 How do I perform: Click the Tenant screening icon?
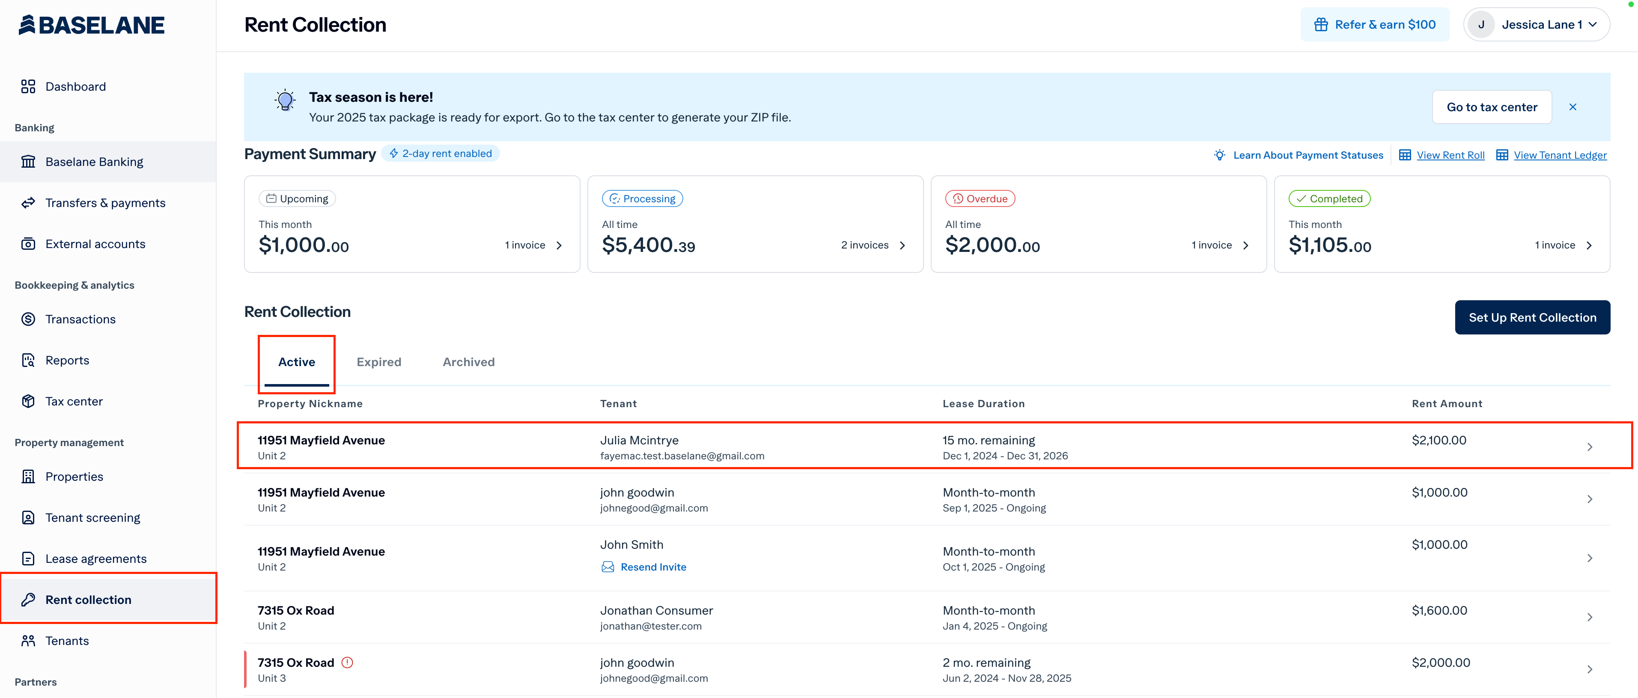click(x=28, y=518)
